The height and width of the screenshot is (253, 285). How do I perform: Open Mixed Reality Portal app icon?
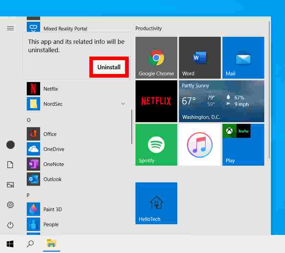(33, 27)
